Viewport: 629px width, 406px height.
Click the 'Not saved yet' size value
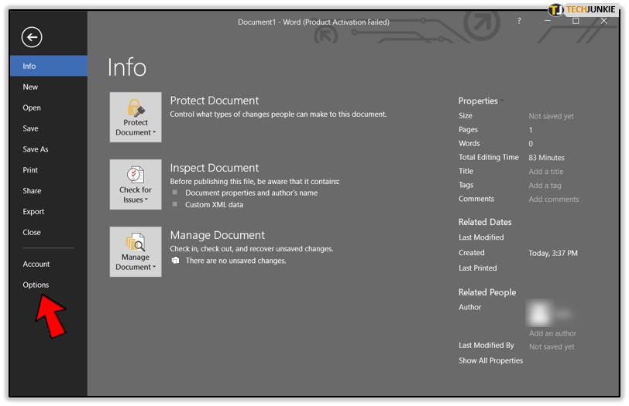[552, 116]
